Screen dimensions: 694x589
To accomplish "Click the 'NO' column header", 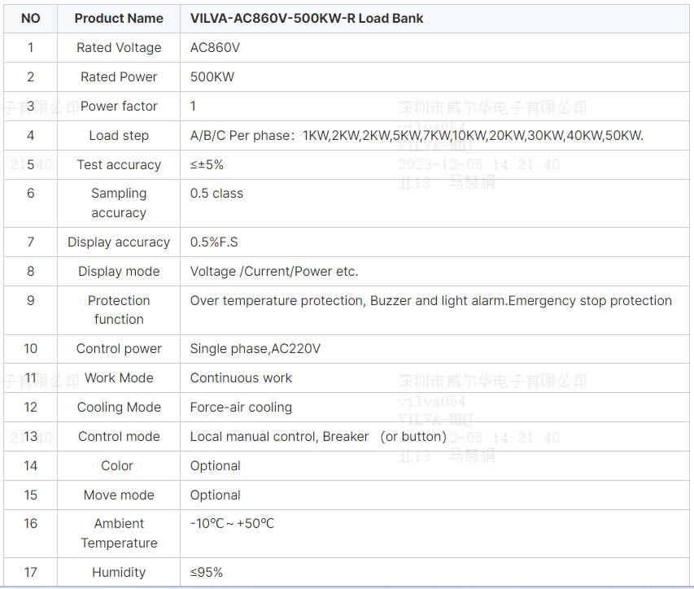I will coord(30,18).
